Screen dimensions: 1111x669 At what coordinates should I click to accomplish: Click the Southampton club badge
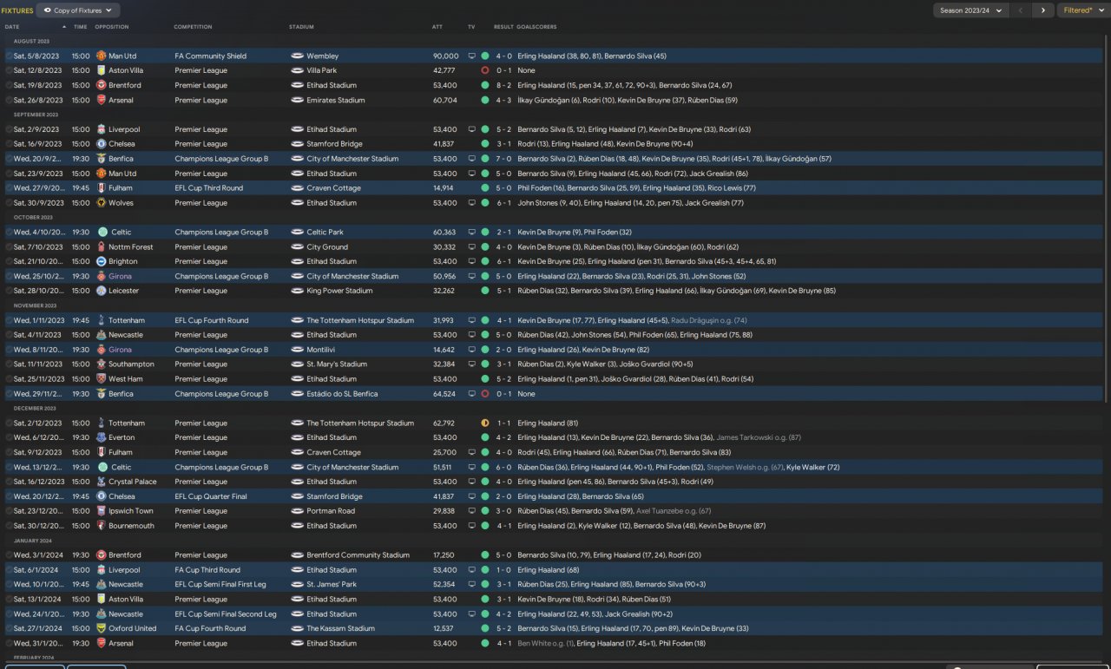click(x=102, y=364)
